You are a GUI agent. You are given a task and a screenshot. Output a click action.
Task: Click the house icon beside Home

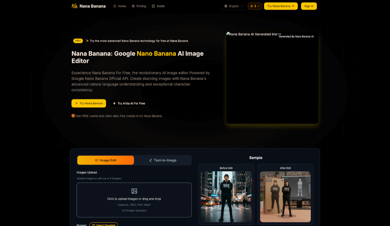pyautogui.click(x=115, y=6)
